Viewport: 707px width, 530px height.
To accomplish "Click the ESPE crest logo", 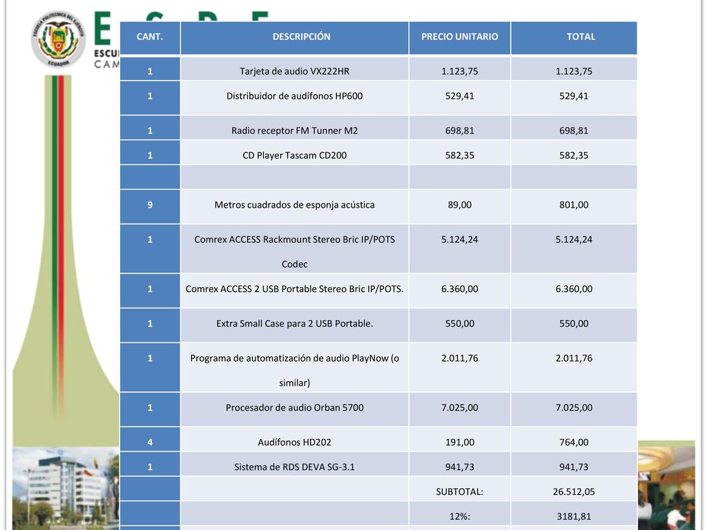I will 59,39.
